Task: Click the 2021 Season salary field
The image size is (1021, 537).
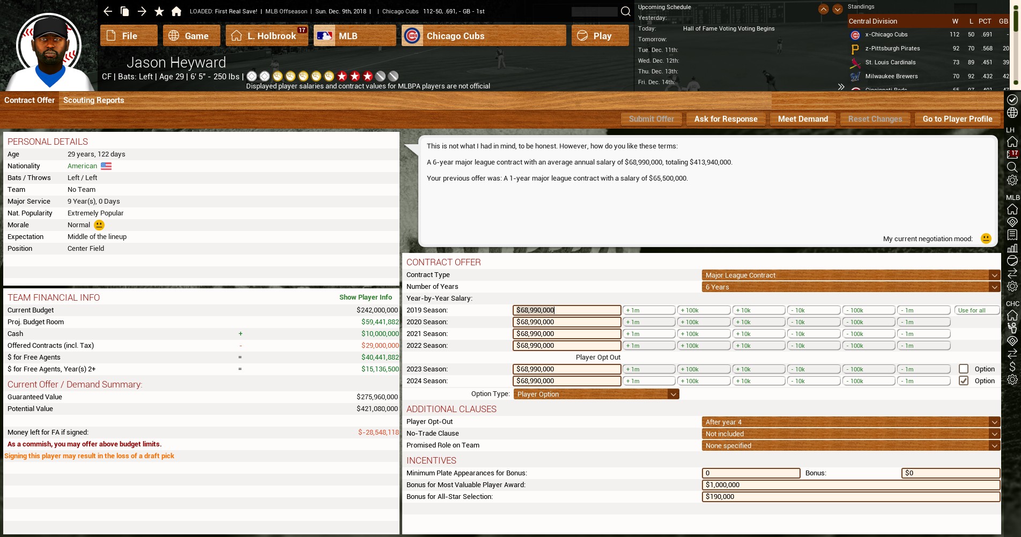Action: point(567,334)
